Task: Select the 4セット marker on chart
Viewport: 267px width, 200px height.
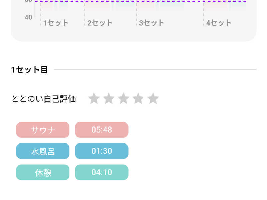Action: pos(219,23)
